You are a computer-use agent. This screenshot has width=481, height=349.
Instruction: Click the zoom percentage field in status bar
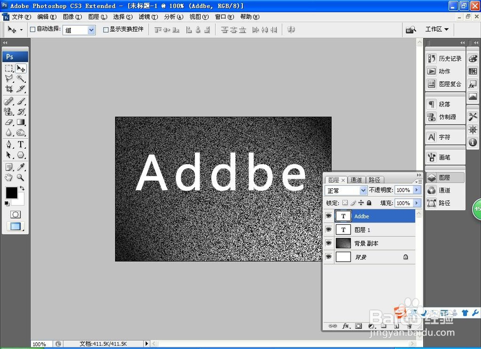click(x=41, y=344)
